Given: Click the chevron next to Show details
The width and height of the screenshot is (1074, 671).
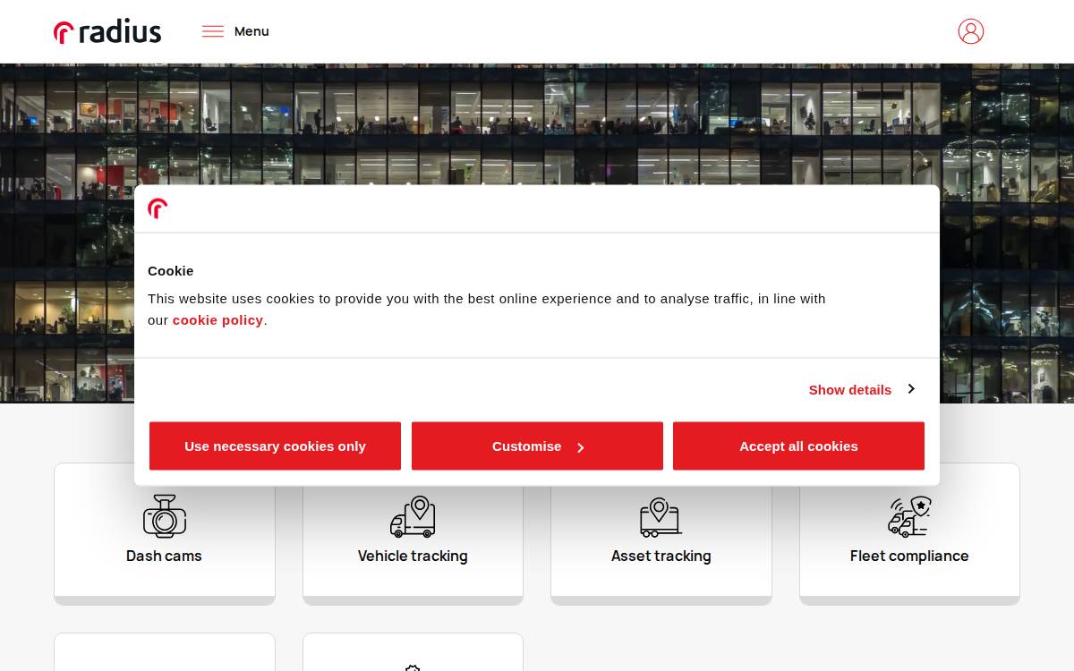Looking at the screenshot, I should [x=911, y=388].
